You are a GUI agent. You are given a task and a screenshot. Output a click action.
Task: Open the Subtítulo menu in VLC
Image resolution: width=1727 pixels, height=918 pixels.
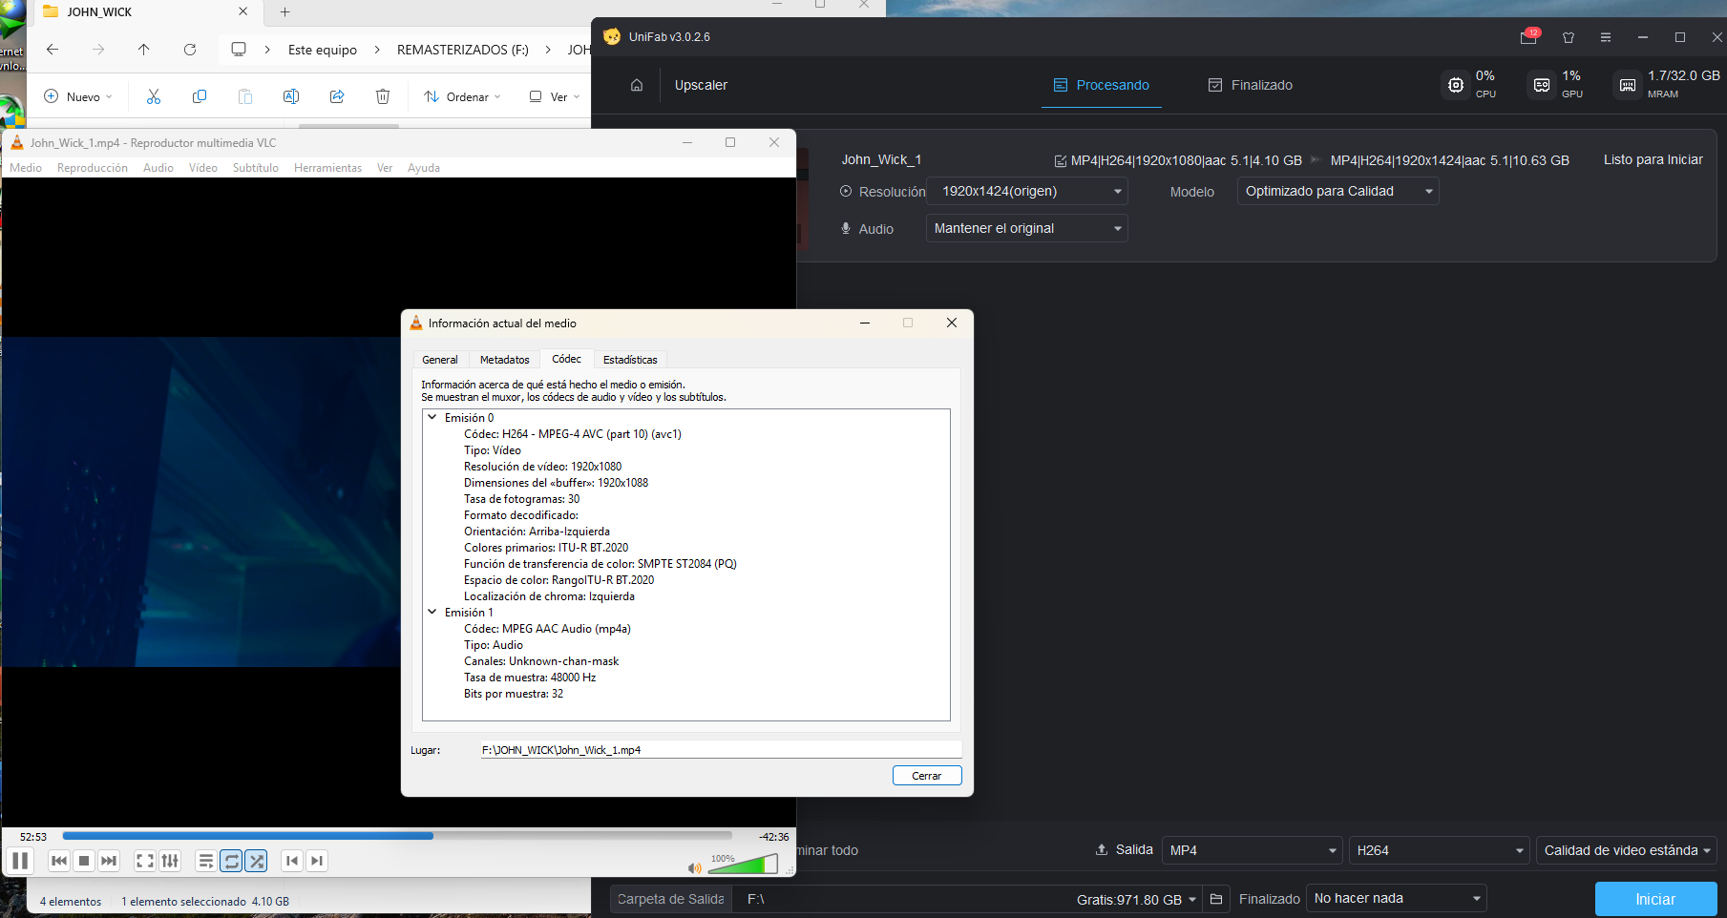256,168
